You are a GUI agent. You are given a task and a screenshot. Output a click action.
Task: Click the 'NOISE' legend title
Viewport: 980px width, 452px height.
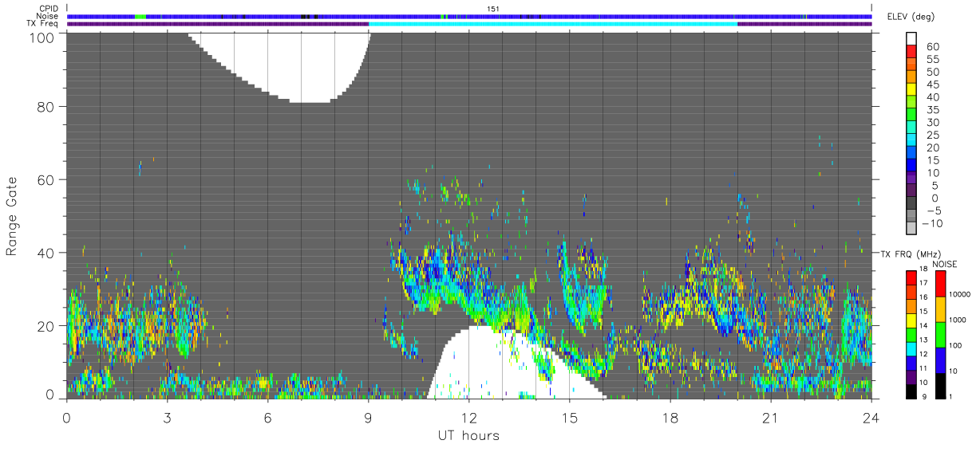coord(944,263)
